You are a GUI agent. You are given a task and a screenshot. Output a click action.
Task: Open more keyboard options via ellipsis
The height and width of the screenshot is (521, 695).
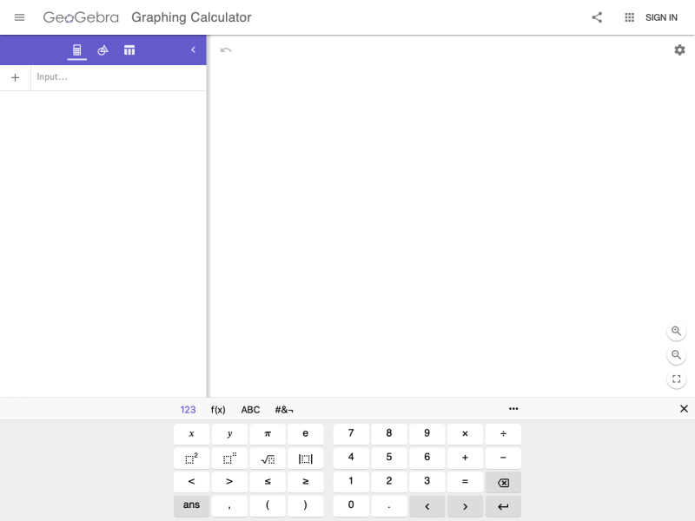tap(513, 409)
